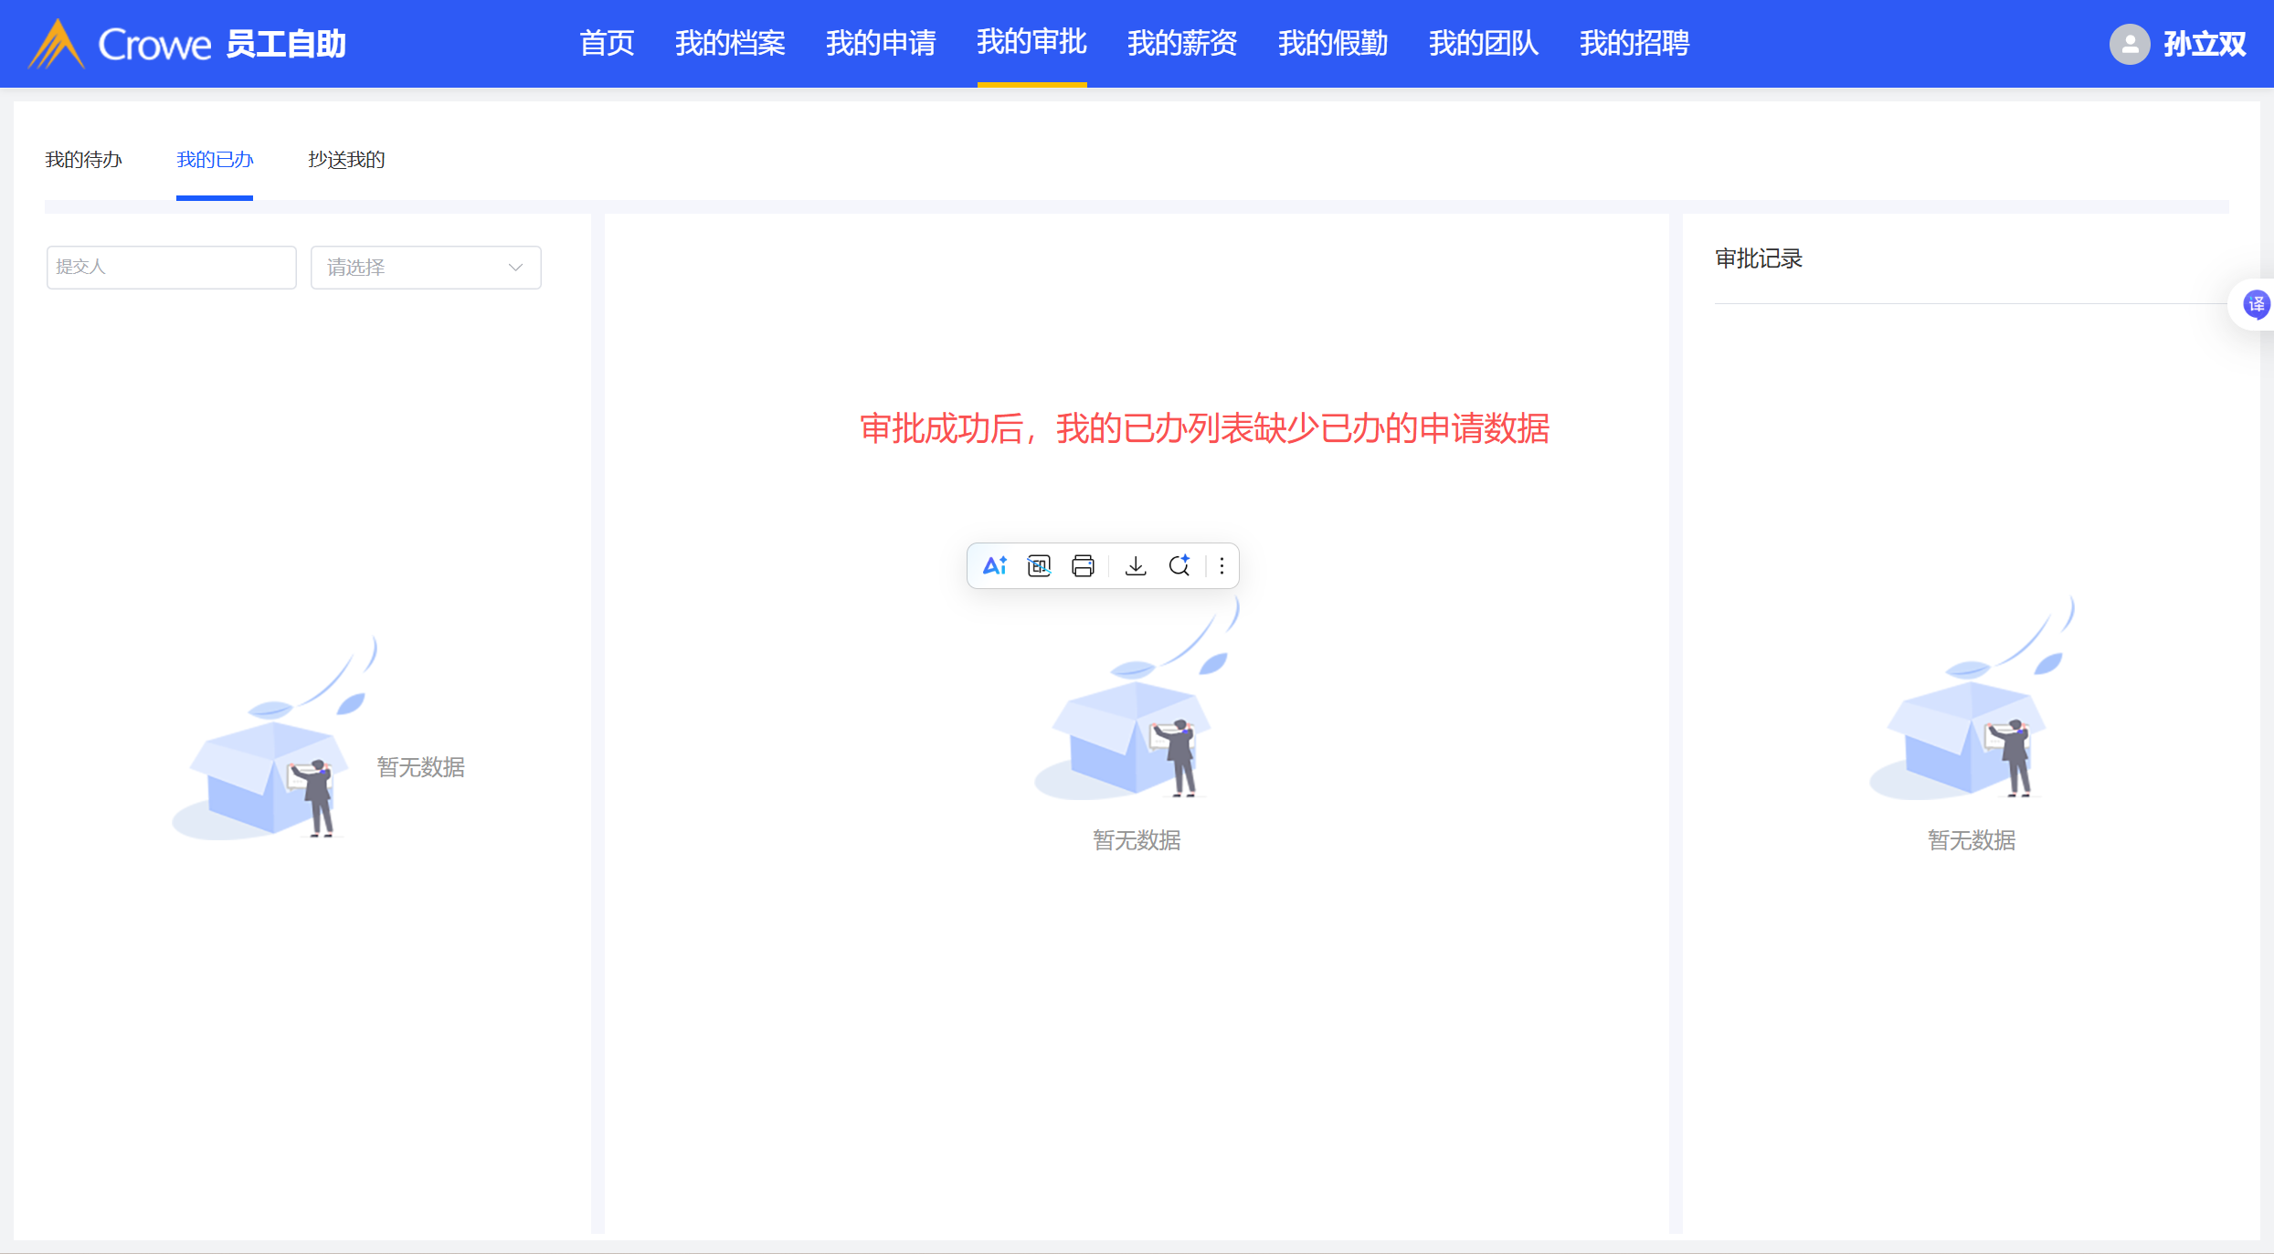Open 我的团队 navigation item
Image resolution: width=2274 pixels, height=1254 pixels.
pos(1484,43)
